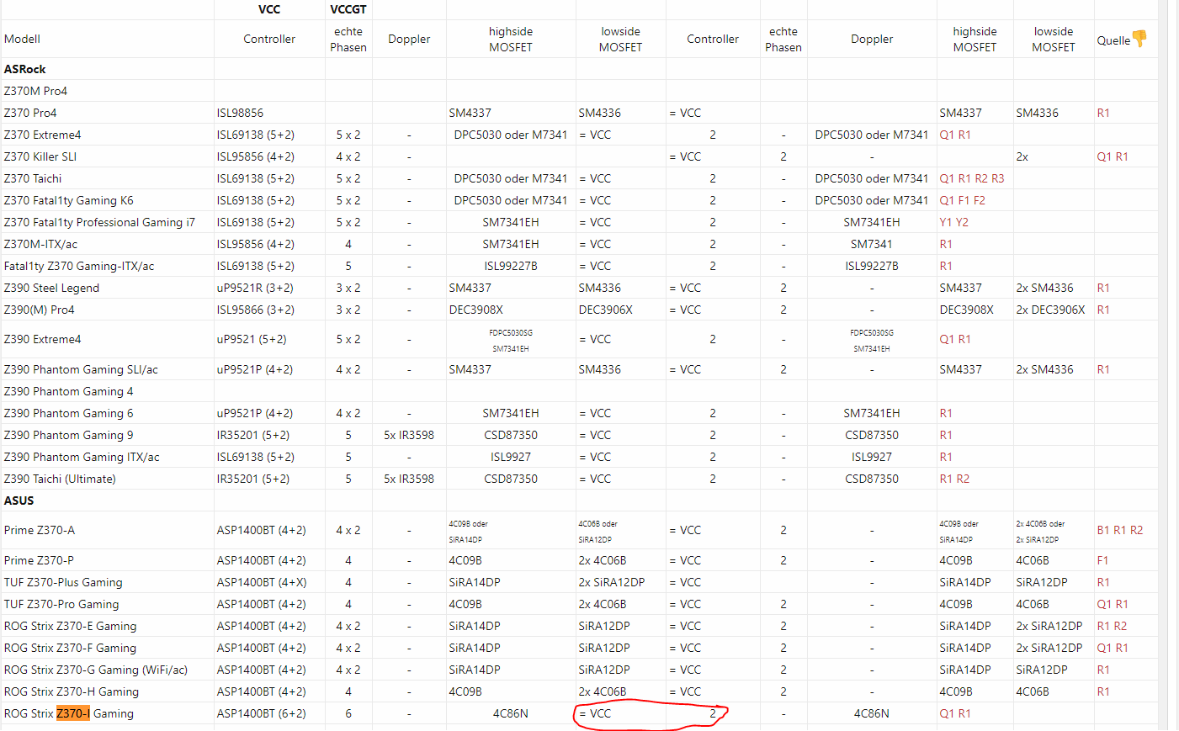This screenshot has height=731, width=1179.
Task: Click the ROG Strix Z370-G Gaming (WiFi/ac) cell
Action: pos(107,670)
